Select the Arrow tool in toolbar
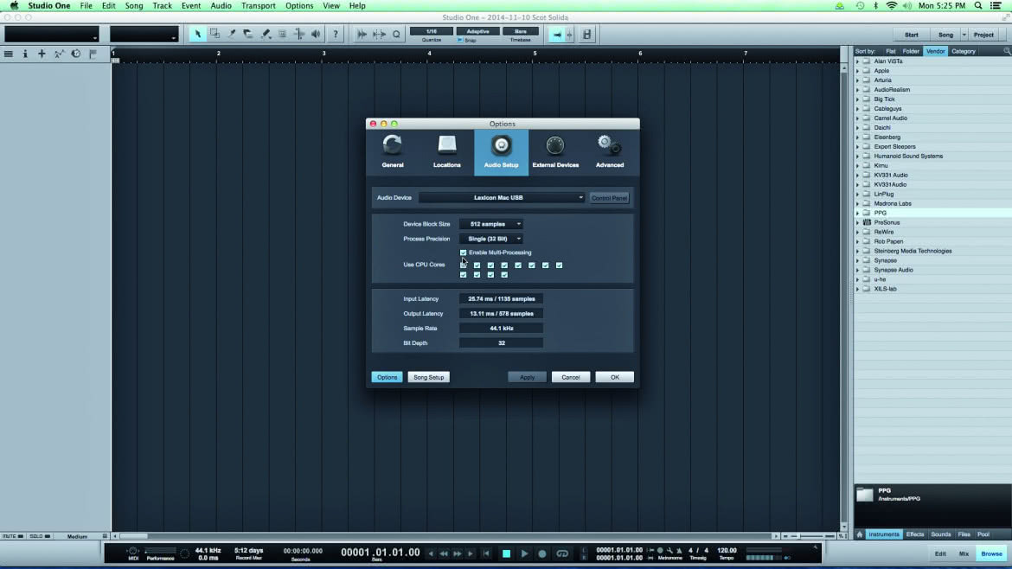 click(x=197, y=35)
